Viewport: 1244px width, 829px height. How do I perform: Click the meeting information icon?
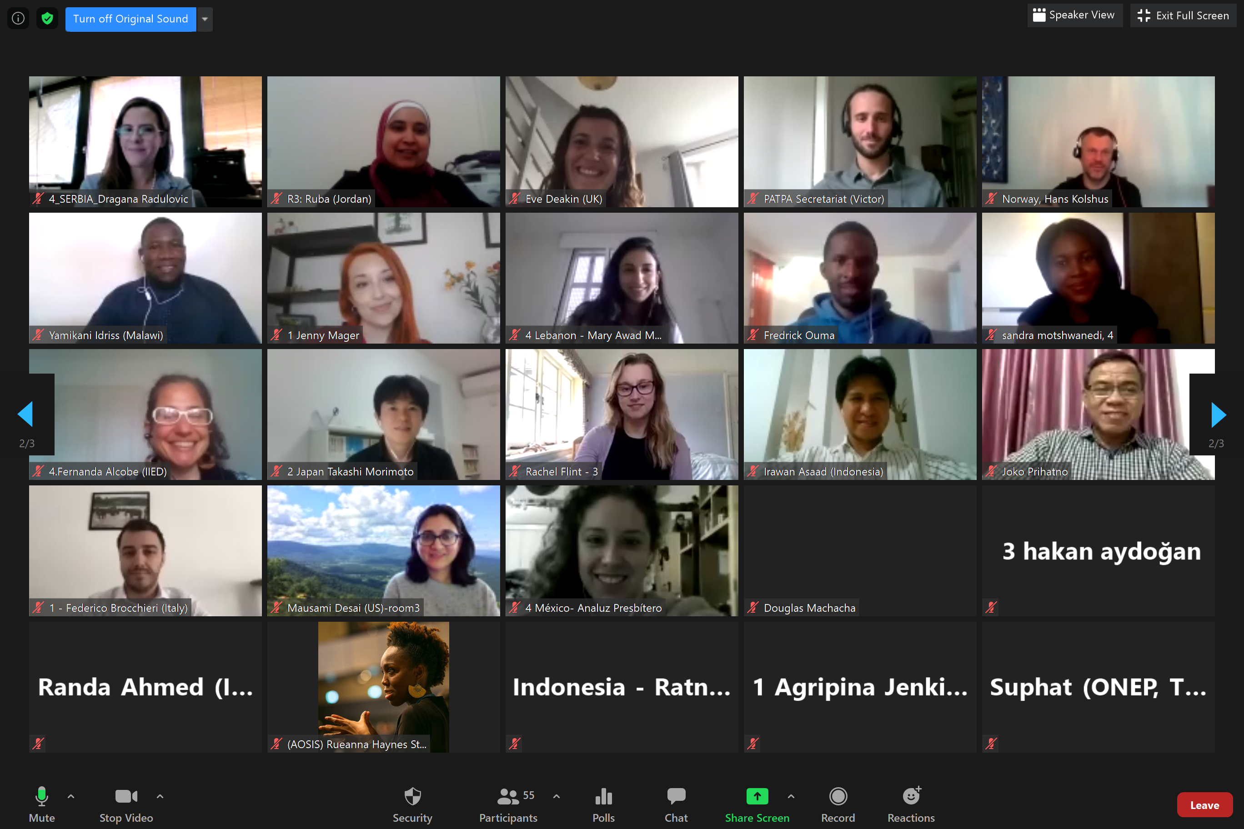18,18
